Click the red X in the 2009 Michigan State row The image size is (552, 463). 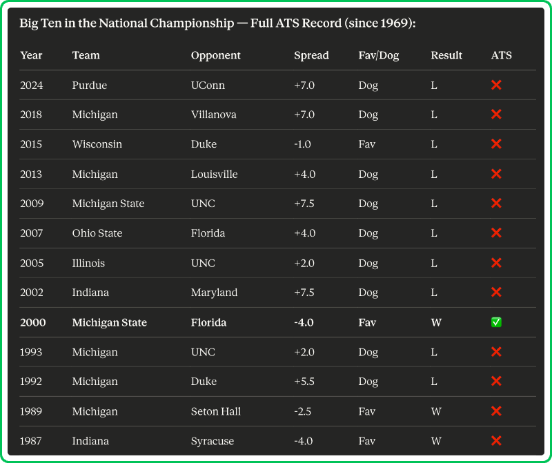(496, 204)
